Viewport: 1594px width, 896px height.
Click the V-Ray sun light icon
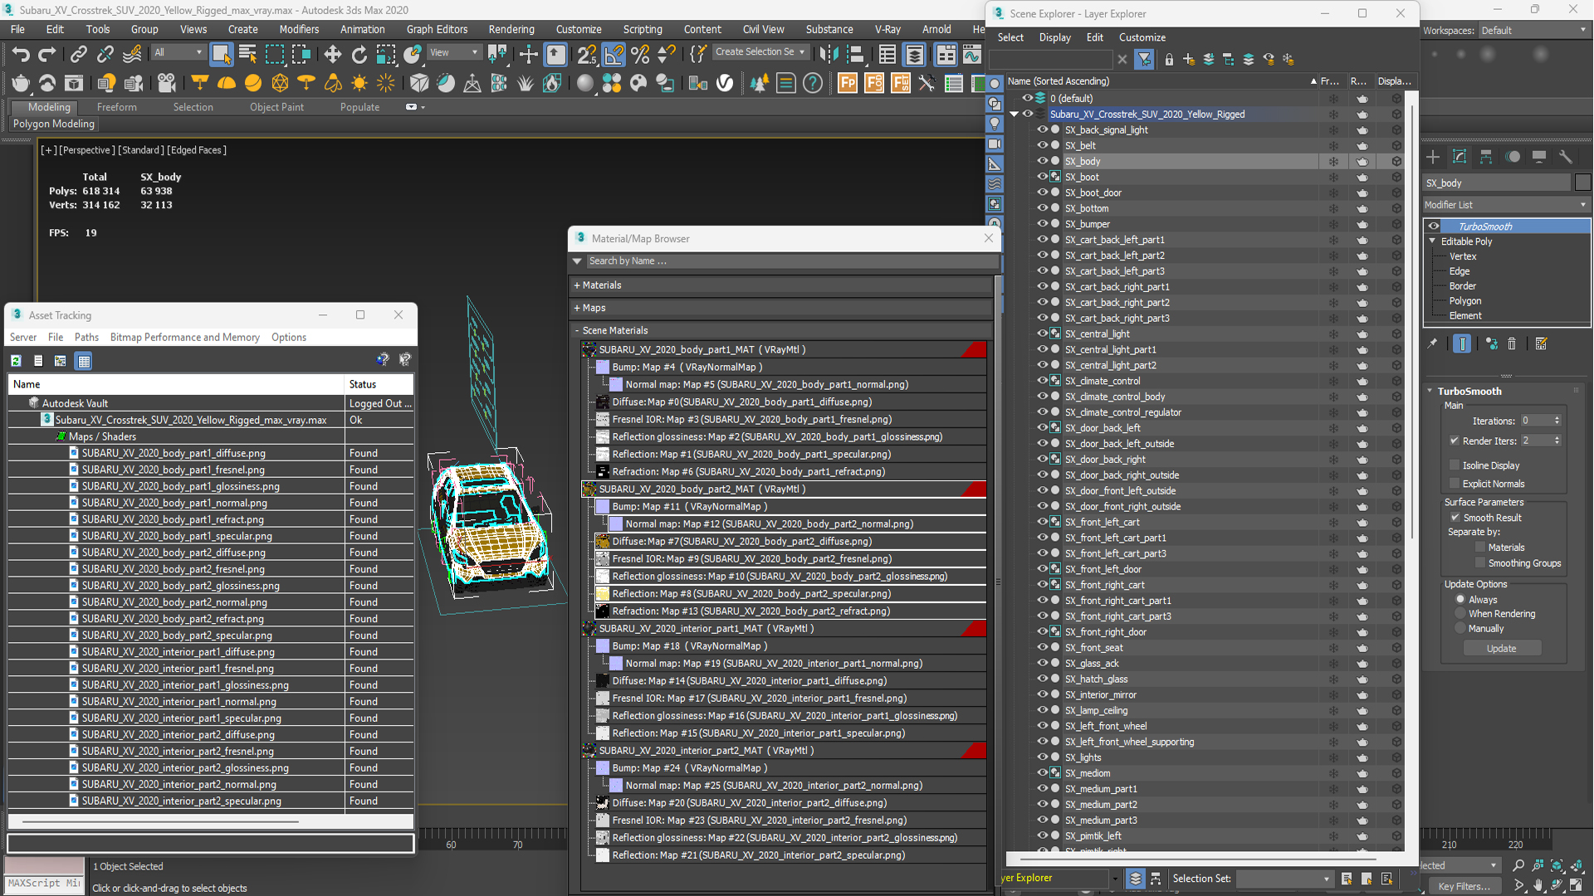[x=359, y=83]
